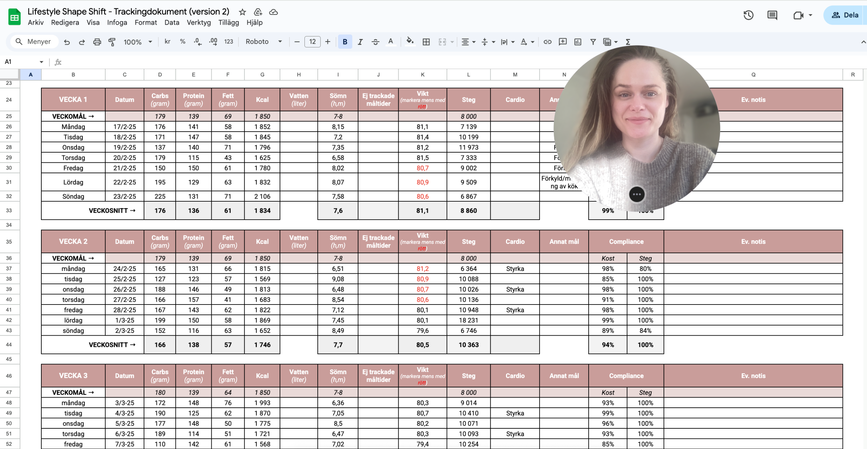Image resolution: width=867 pixels, height=449 pixels.
Task: Open version history clock icon
Action: pos(748,15)
